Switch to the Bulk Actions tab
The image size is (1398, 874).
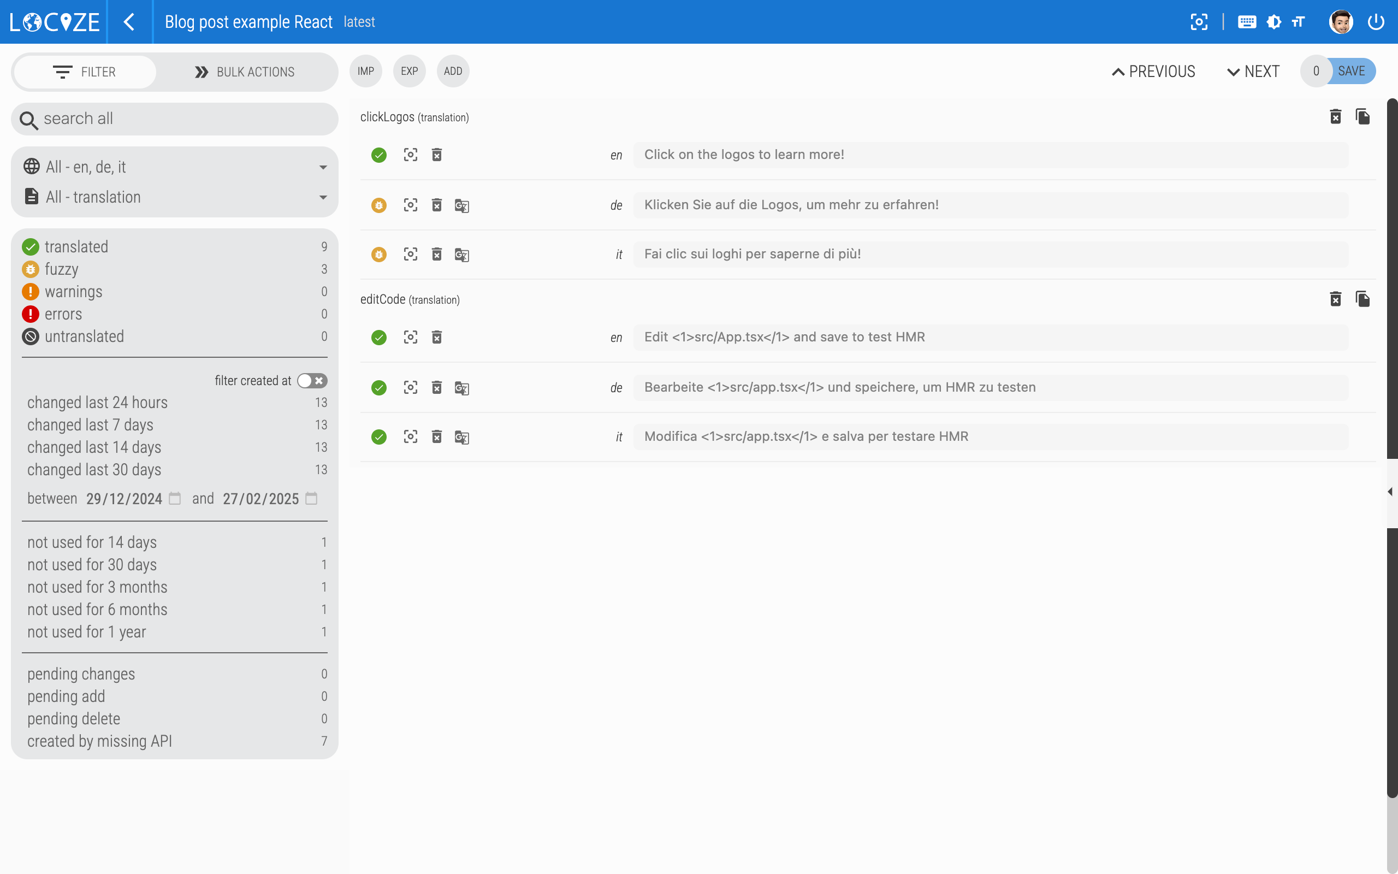click(245, 72)
